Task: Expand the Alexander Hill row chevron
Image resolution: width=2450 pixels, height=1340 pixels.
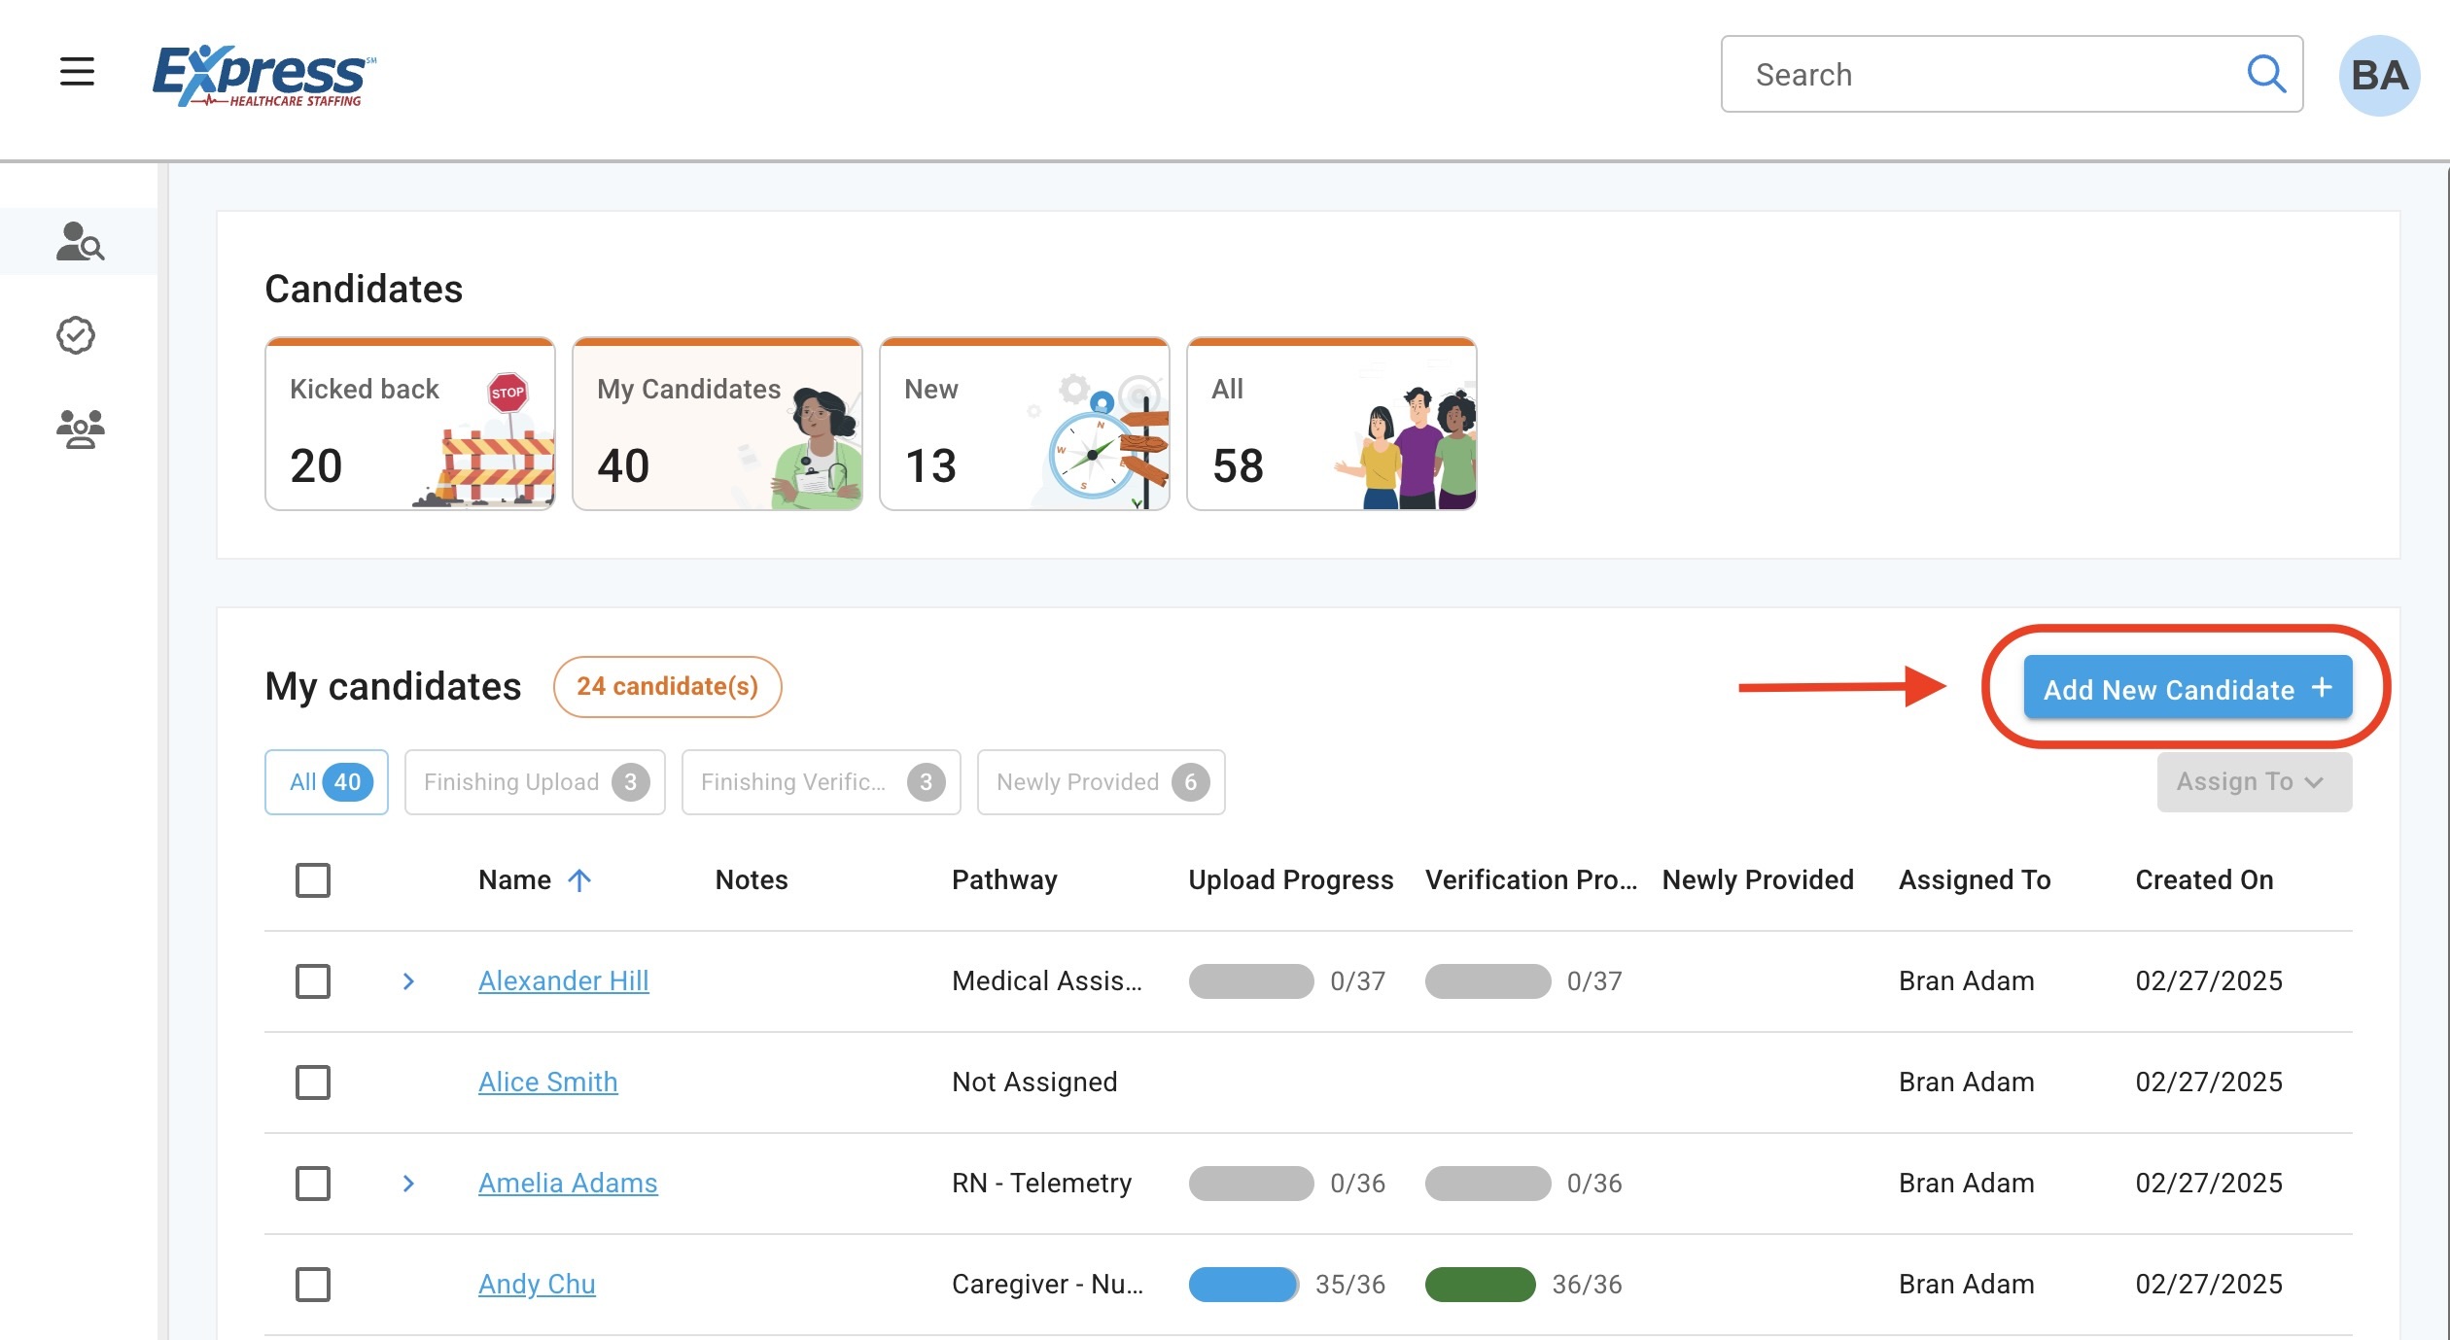Action: [408, 981]
